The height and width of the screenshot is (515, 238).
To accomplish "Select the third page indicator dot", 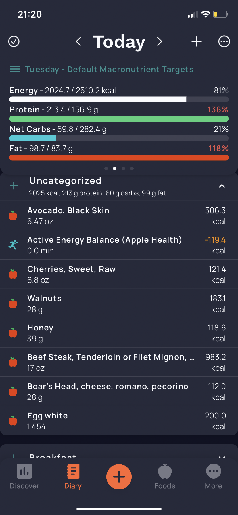I will pyautogui.click(x=123, y=168).
